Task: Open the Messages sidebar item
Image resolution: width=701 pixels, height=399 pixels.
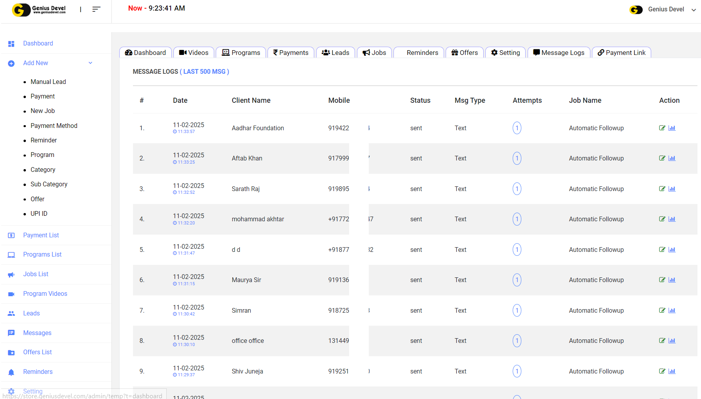Action: 37,333
